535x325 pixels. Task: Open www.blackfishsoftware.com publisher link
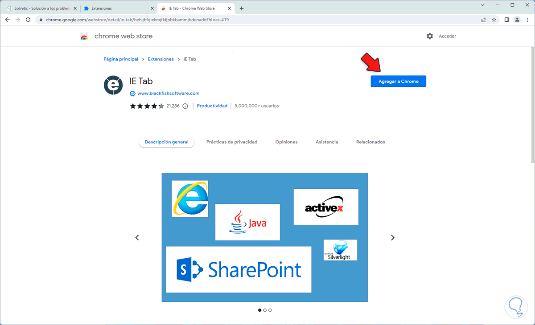point(169,93)
